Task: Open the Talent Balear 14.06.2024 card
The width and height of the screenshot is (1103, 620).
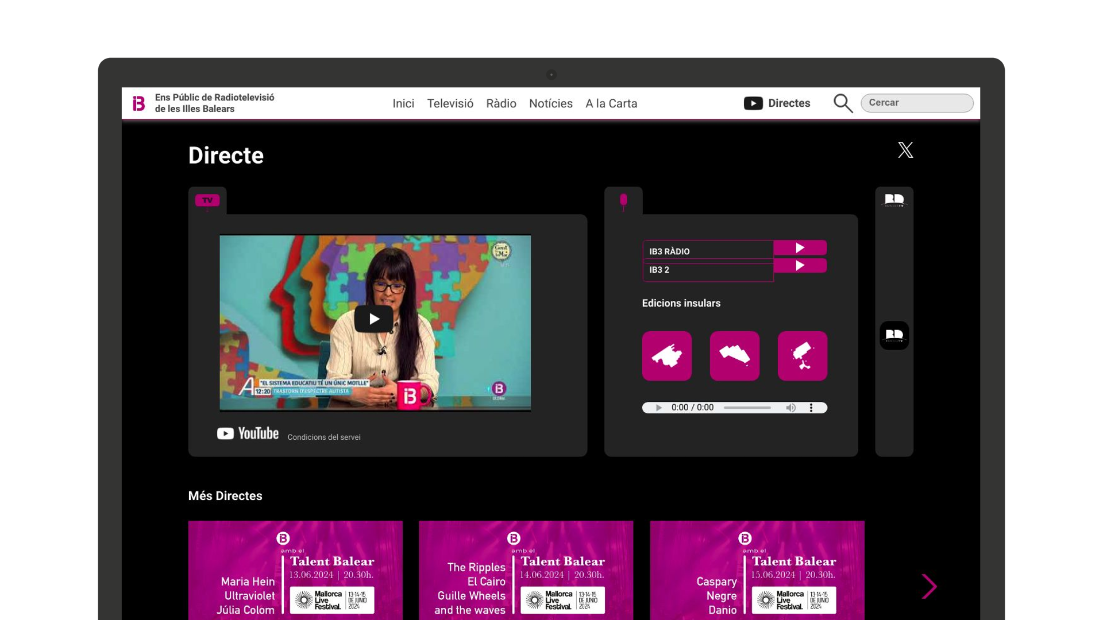Action: 526,570
